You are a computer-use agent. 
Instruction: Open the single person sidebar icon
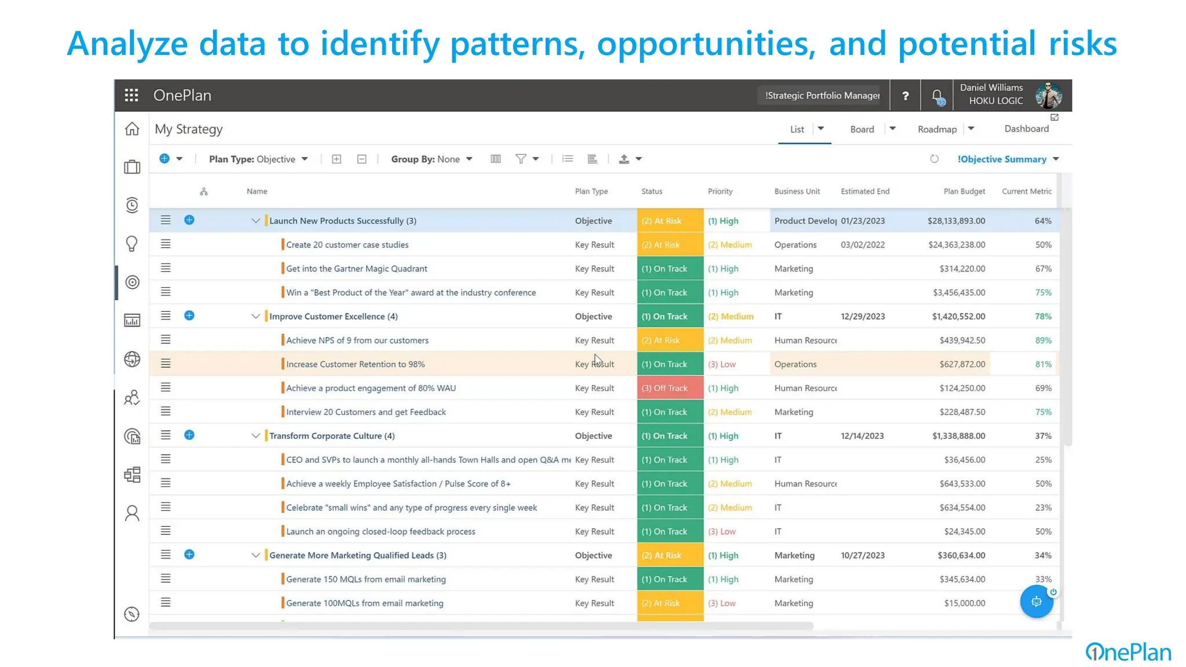click(x=132, y=513)
